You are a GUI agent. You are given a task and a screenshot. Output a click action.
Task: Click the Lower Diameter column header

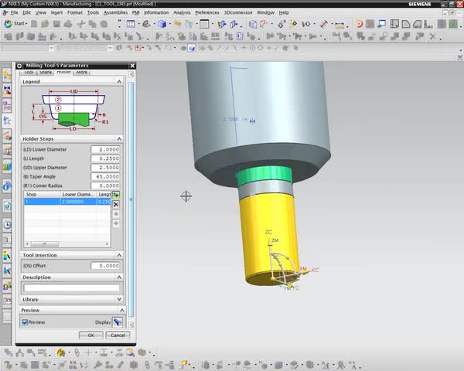coord(78,194)
